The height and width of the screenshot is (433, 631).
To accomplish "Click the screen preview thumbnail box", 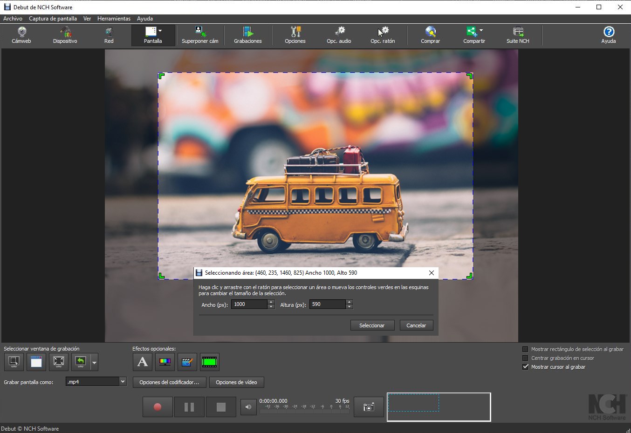I will point(439,407).
